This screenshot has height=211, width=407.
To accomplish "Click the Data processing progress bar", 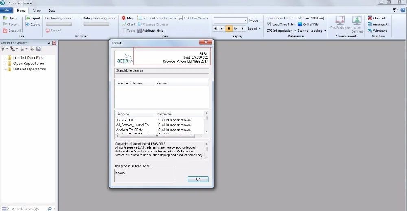I will click(x=96, y=24).
